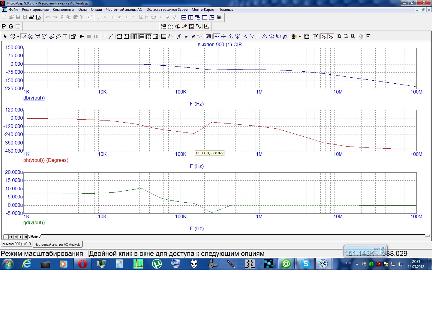Click the Pause analysis button
The width and height of the screenshot is (432, 333).
(96, 37)
